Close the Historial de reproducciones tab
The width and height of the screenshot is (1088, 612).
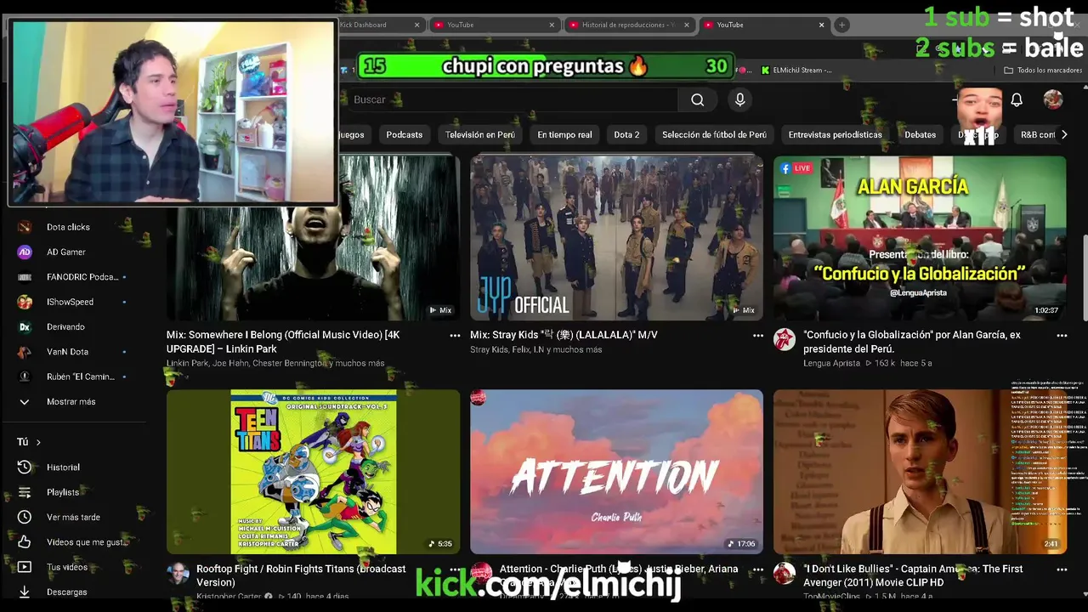coord(687,25)
